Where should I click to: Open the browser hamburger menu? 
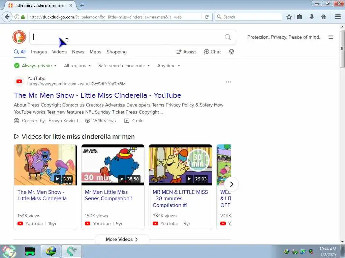click(338, 17)
